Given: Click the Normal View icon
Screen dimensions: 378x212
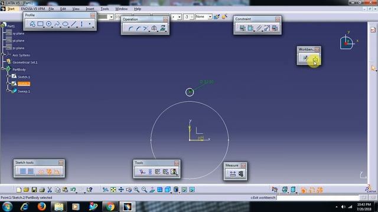Looking at the screenshot, I should pyautogui.click(x=152, y=190).
